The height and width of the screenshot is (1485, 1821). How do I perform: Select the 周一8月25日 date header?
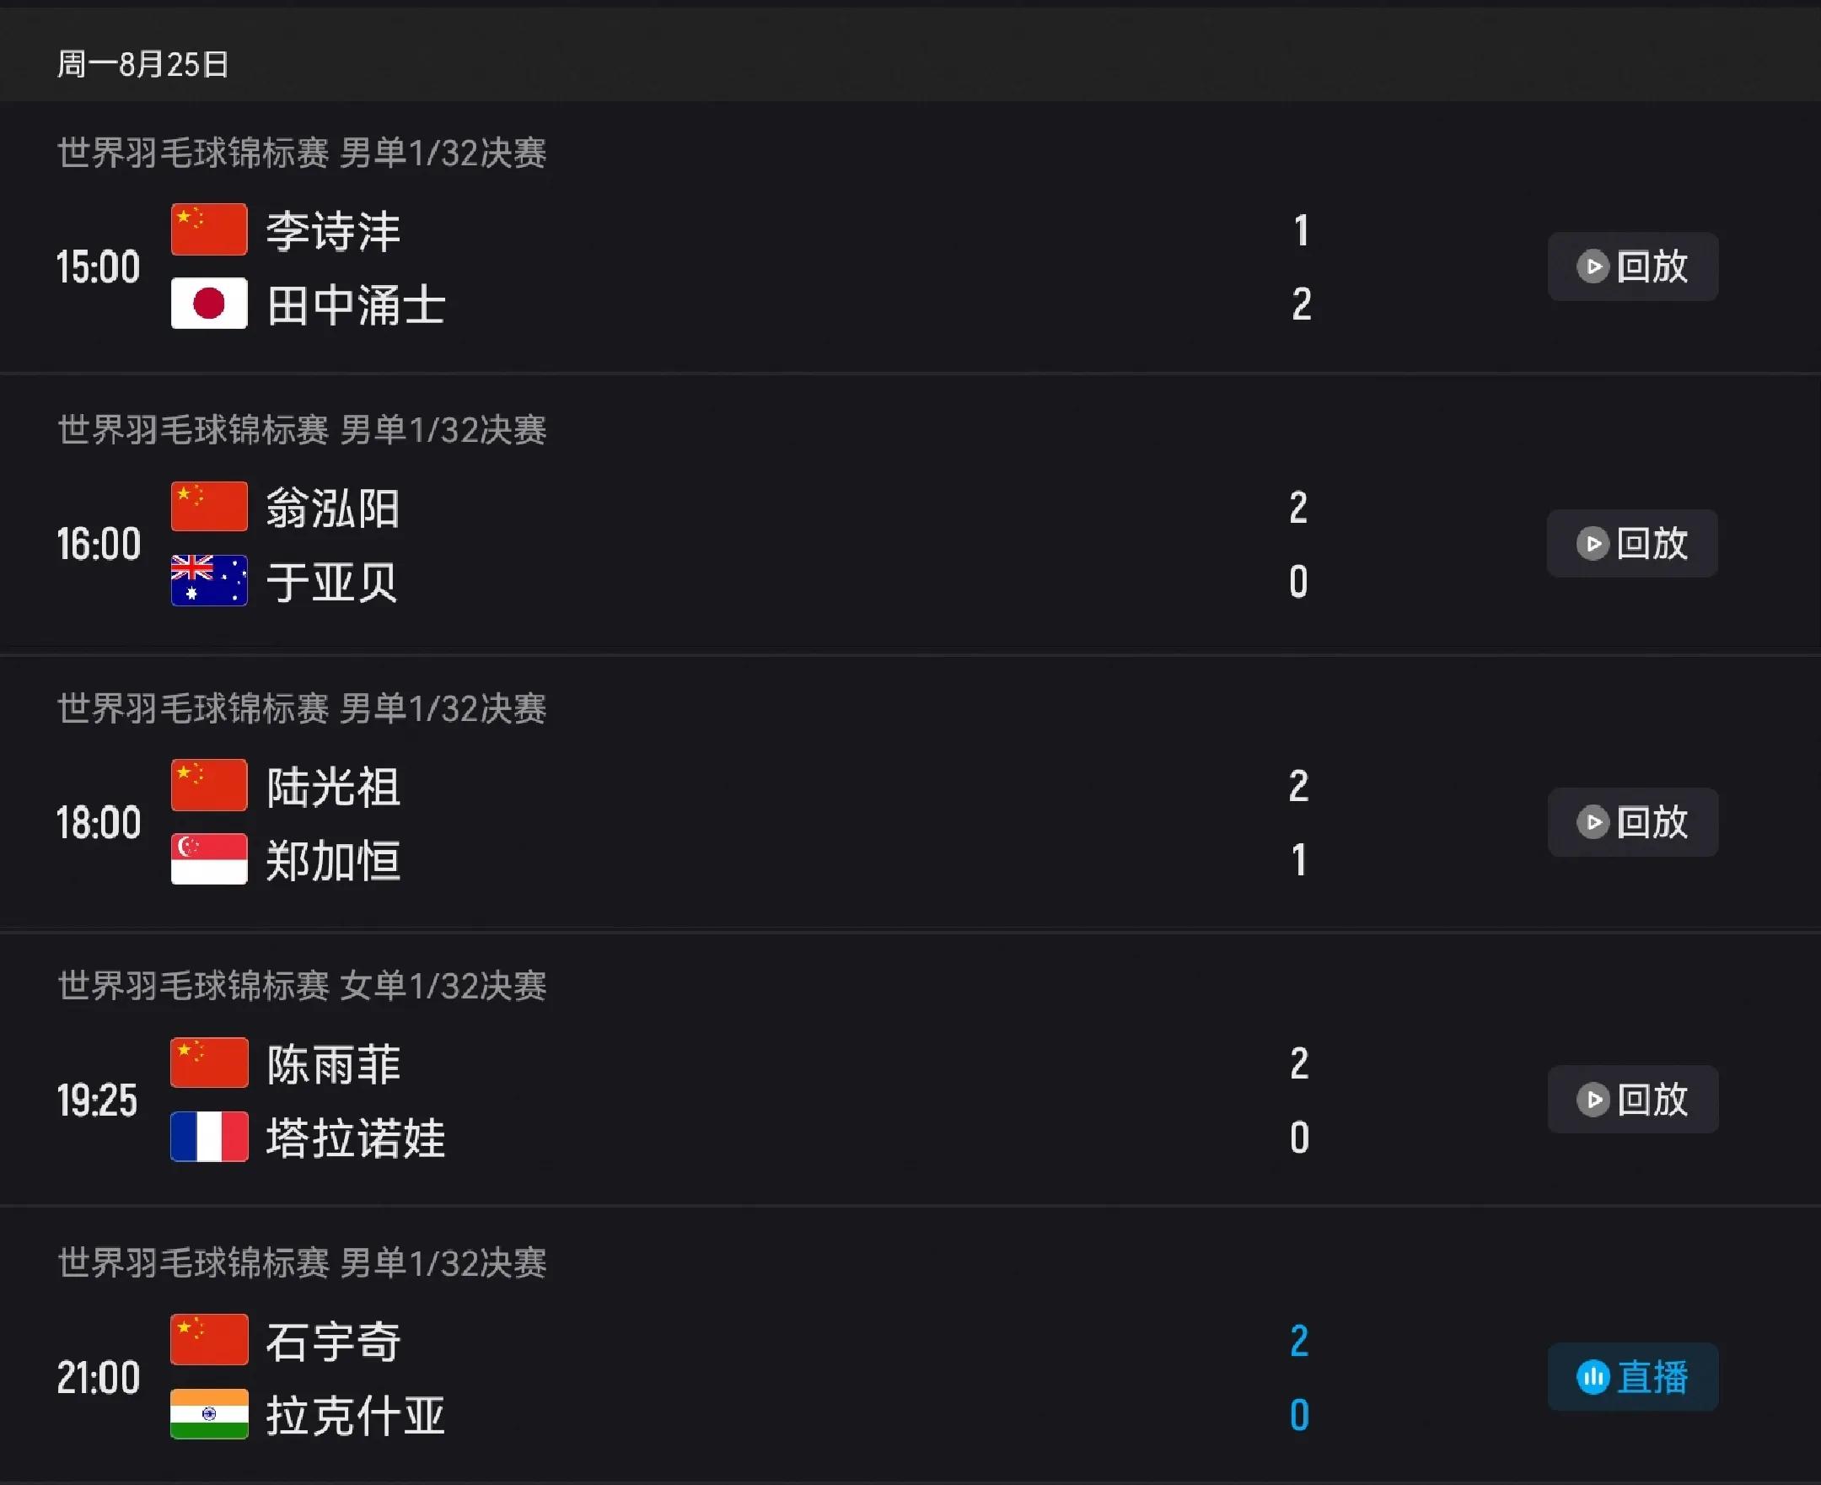coord(142,64)
